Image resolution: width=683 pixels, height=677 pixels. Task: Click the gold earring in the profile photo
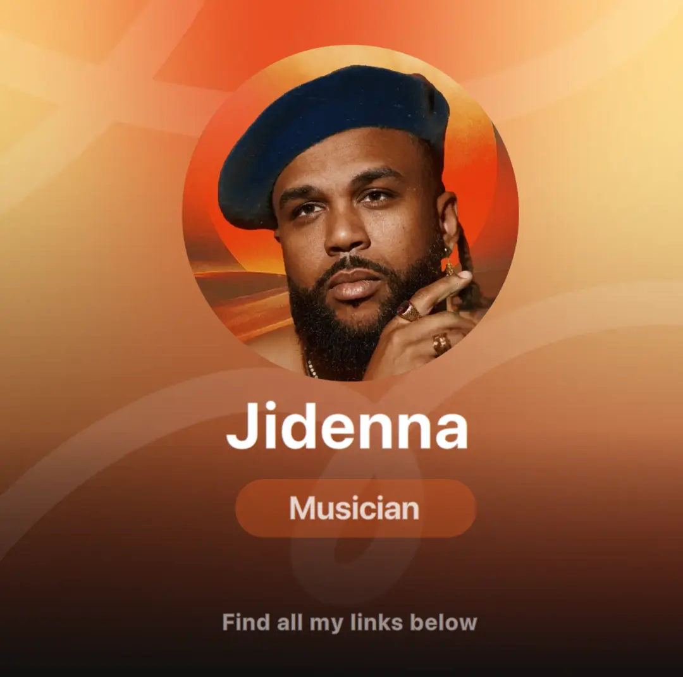tap(448, 262)
